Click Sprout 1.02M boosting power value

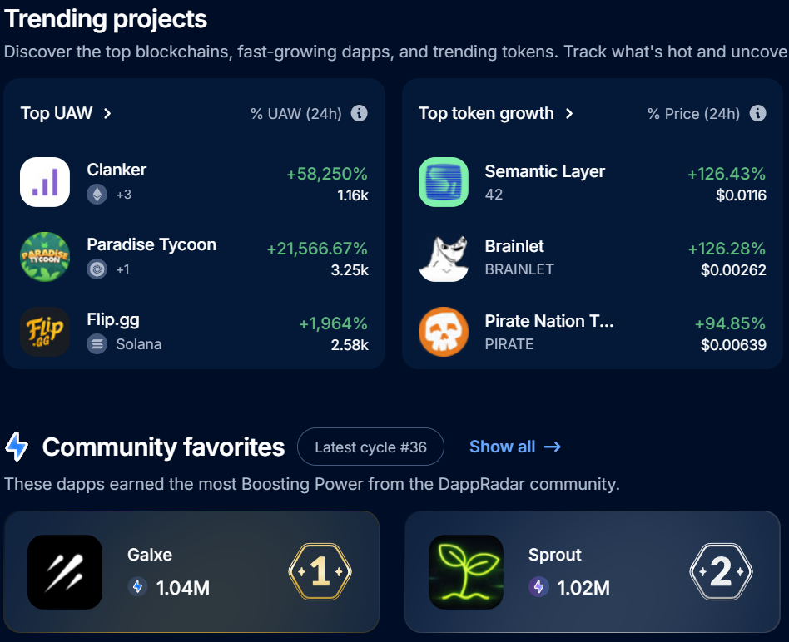point(583,588)
